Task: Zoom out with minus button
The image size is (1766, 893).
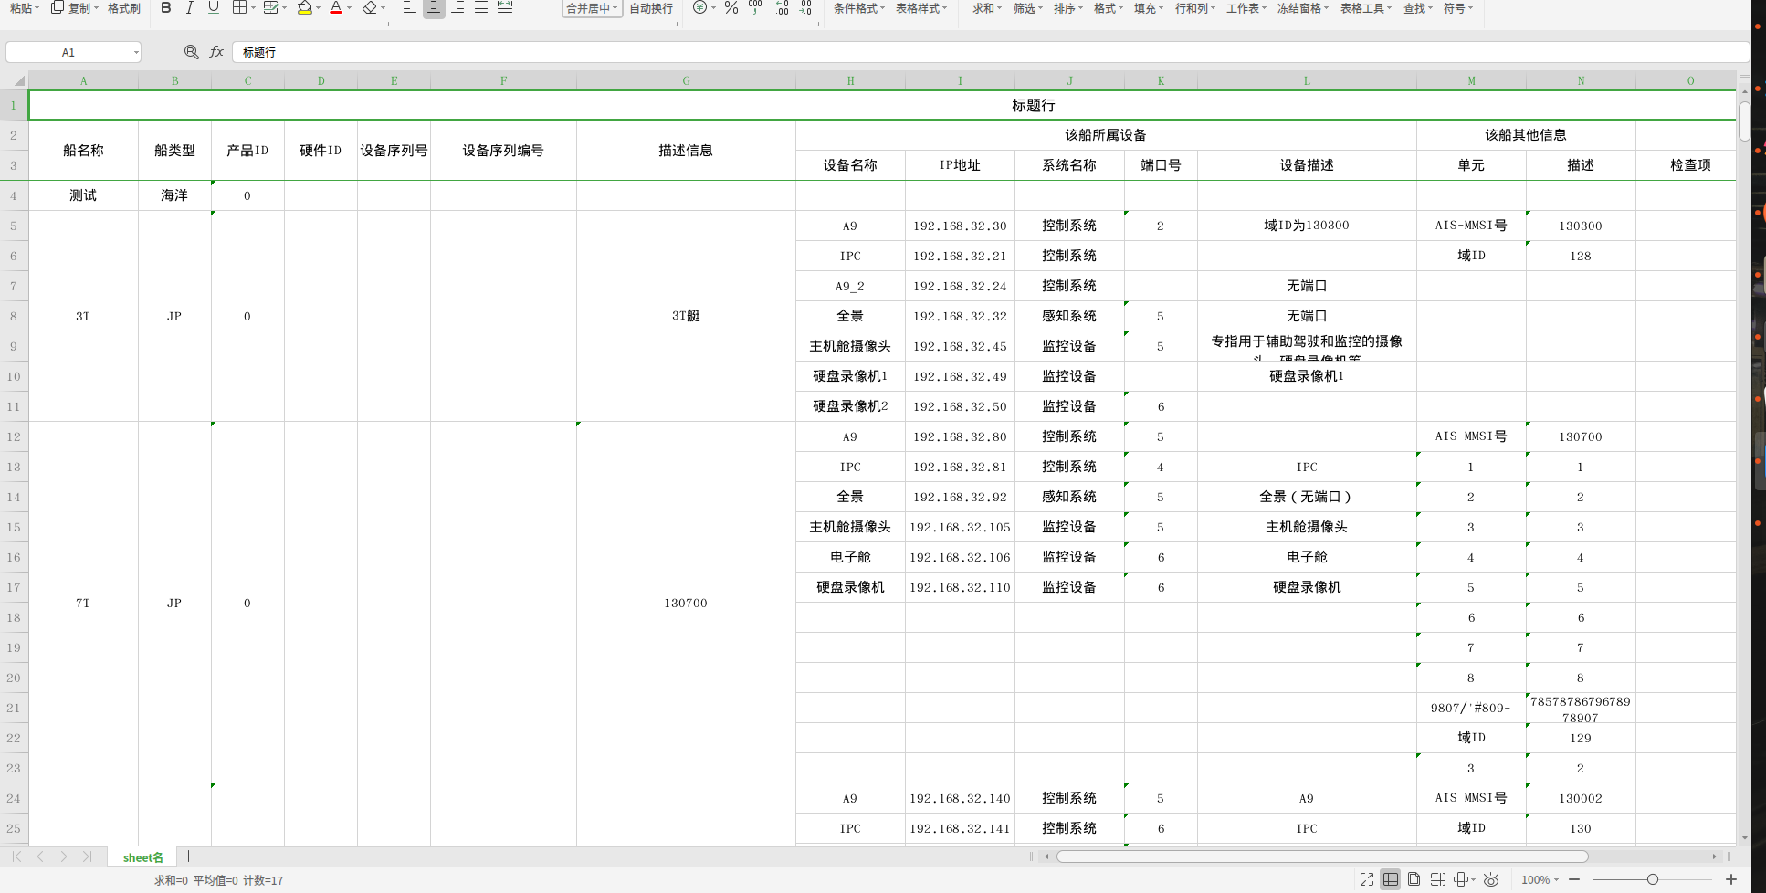Action: [1574, 879]
